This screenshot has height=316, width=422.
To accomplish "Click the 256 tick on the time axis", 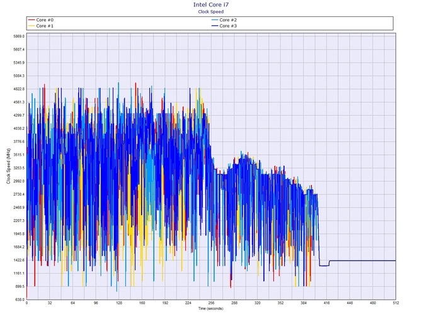I will (211, 304).
